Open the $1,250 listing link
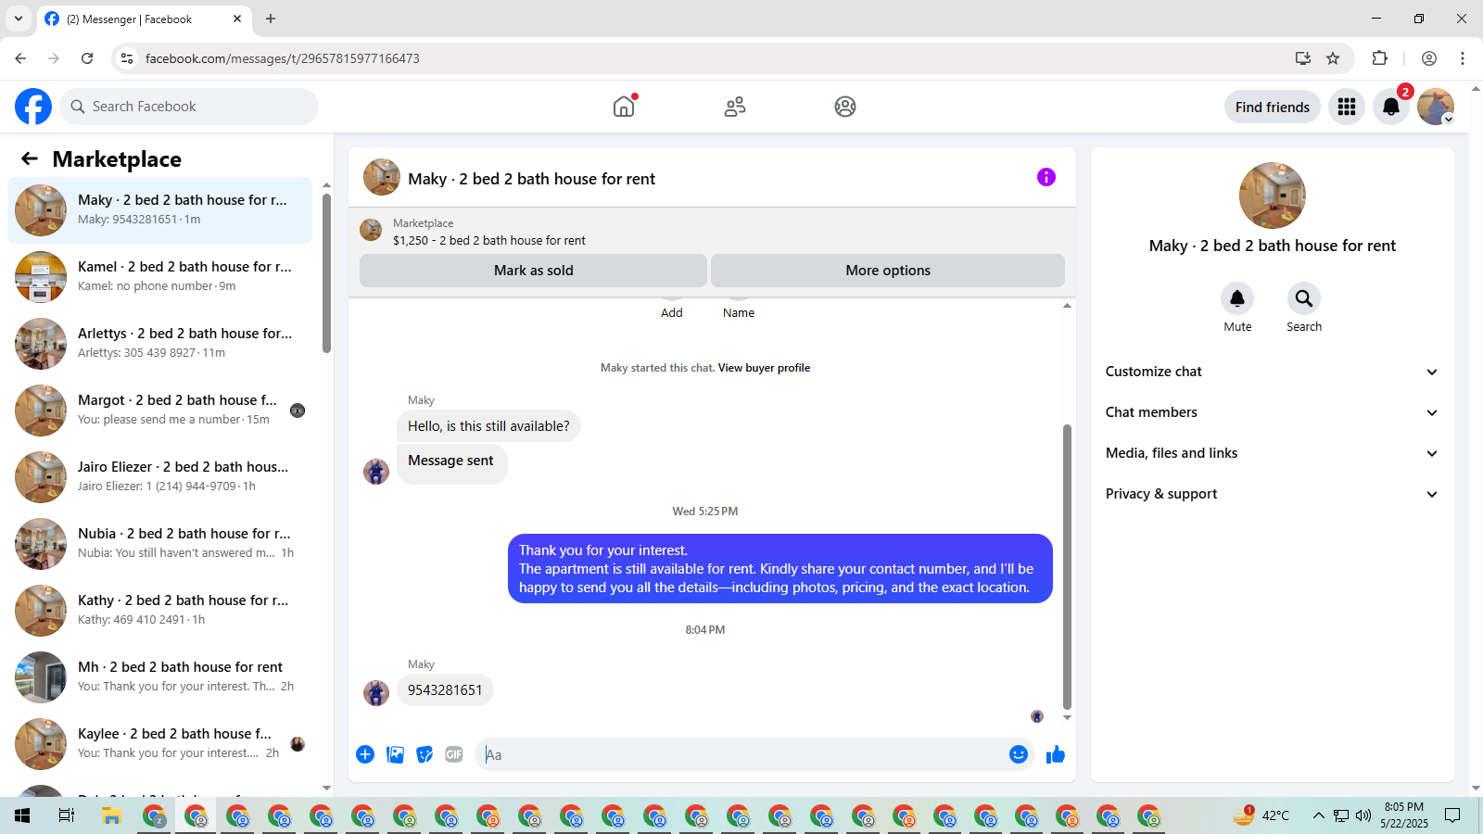 tap(489, 240)
